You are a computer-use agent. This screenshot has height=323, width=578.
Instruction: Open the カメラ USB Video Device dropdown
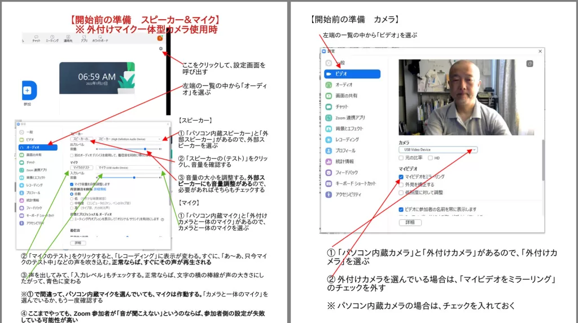coord(438,150)
